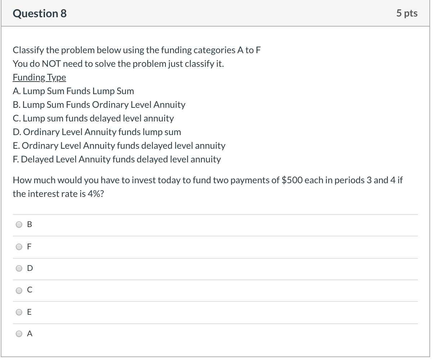433x360 pixels.
Task: Click the line listing Lump Sum Funds Lump Sum
Action: pyautogui.click(x=73, y=91)
